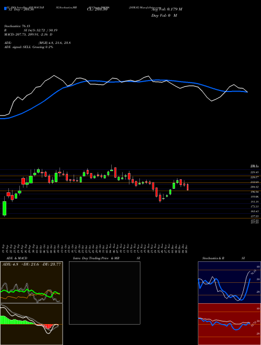This screenshot has width=261, height=345.
Task: Click the 'CL: 203.30' closing price text
Action: coord(98,9)
